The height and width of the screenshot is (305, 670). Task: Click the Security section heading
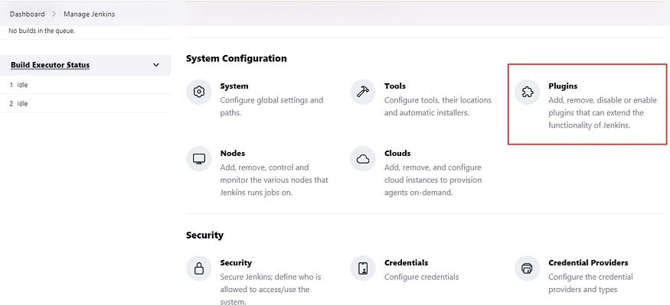point(204,235)
